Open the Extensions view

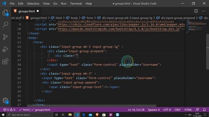[5, 61]
